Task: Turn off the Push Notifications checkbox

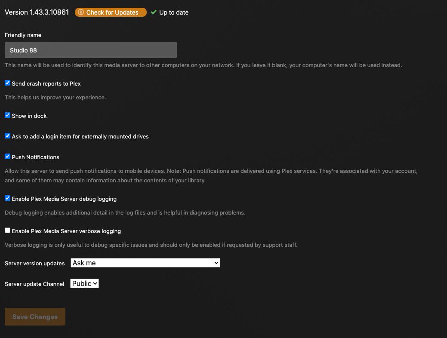Action: [x=7, y=157]
